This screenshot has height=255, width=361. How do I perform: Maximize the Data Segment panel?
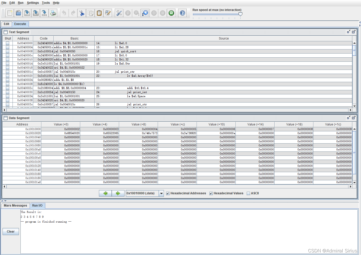coord(354,118)
